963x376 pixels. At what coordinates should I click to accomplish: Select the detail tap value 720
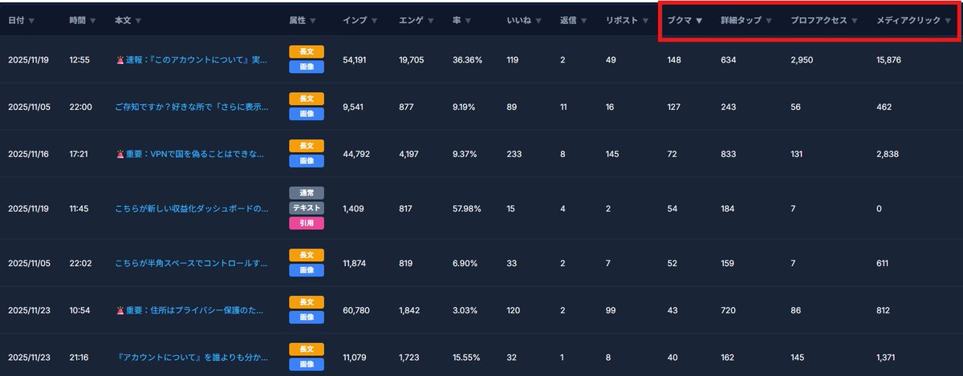click(729, 310)
